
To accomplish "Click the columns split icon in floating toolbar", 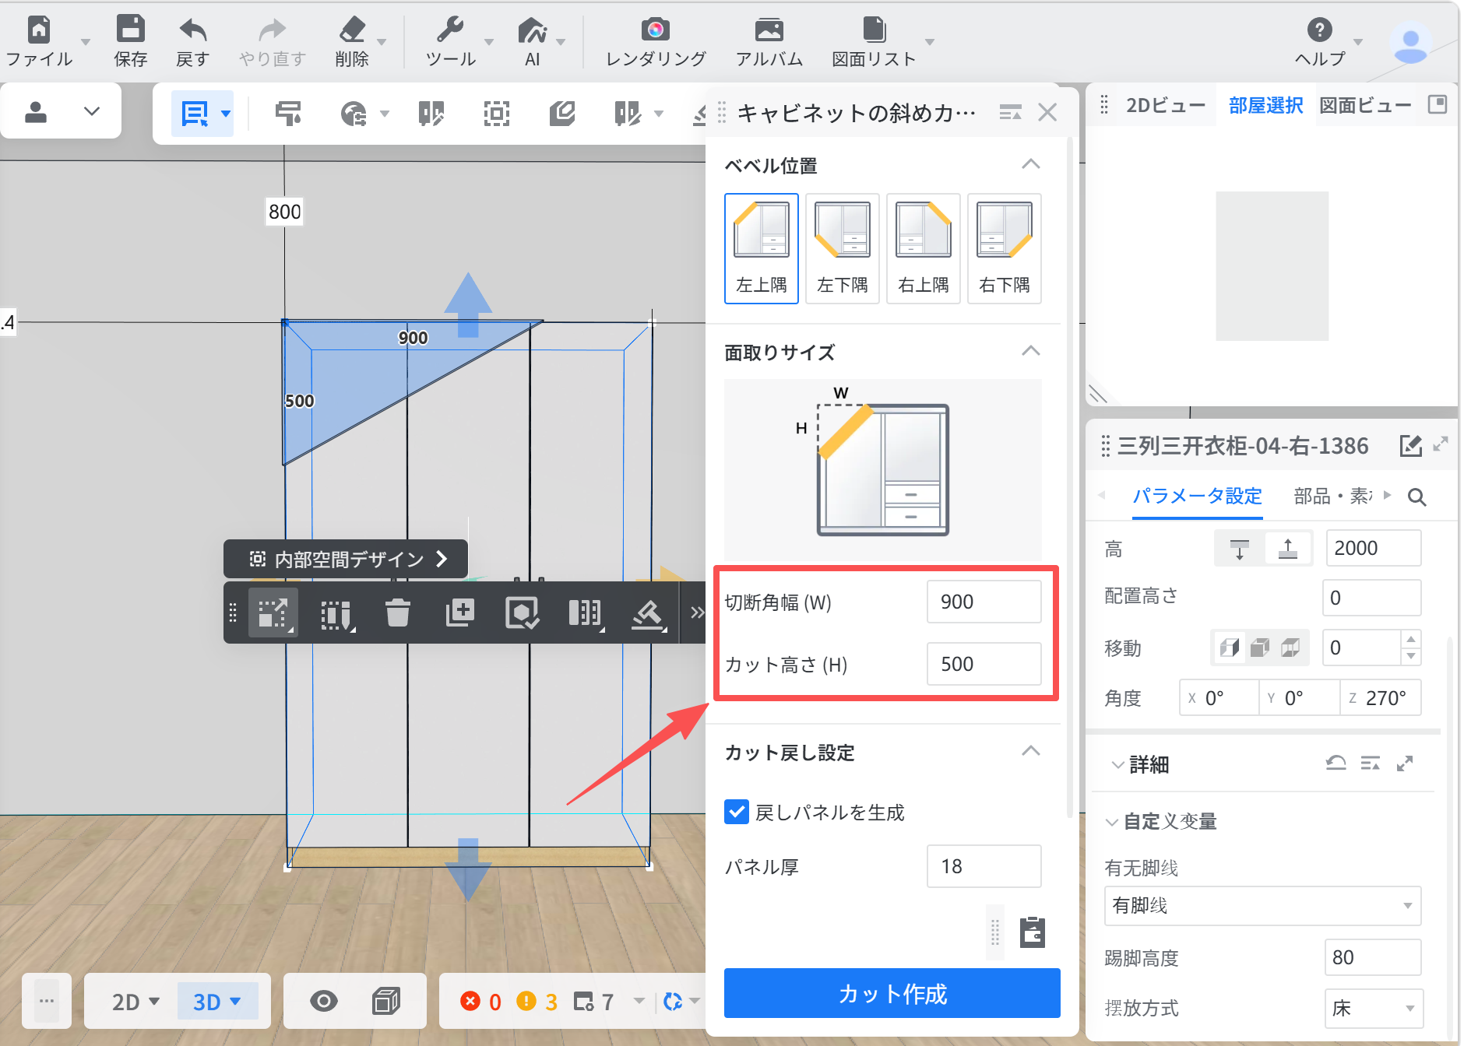I will (585, 613).
